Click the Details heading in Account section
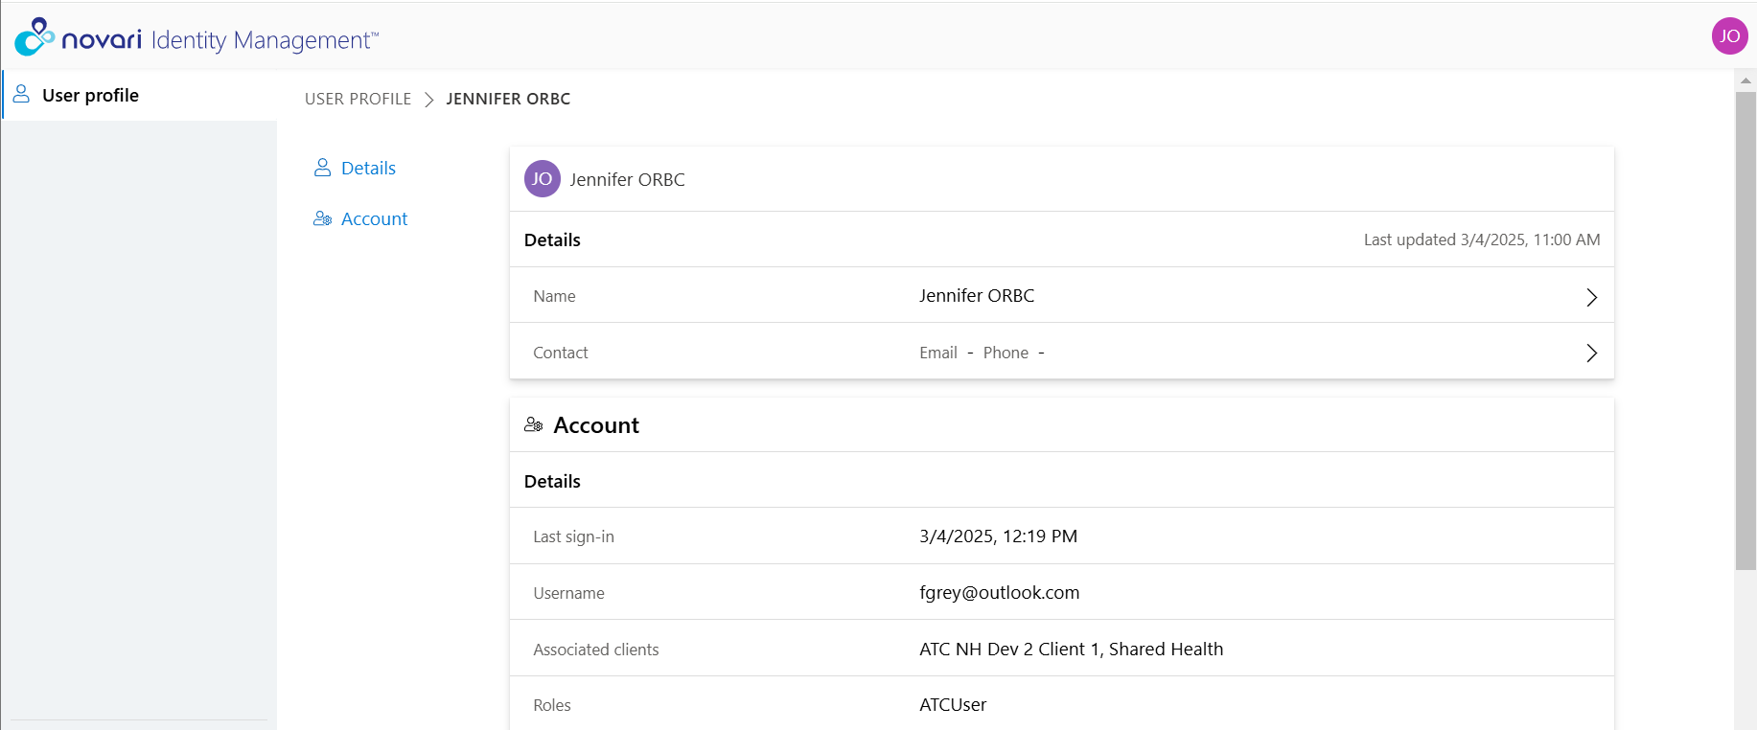The height and width of the screenshot is (730, 1757). (x=552, y=481)
